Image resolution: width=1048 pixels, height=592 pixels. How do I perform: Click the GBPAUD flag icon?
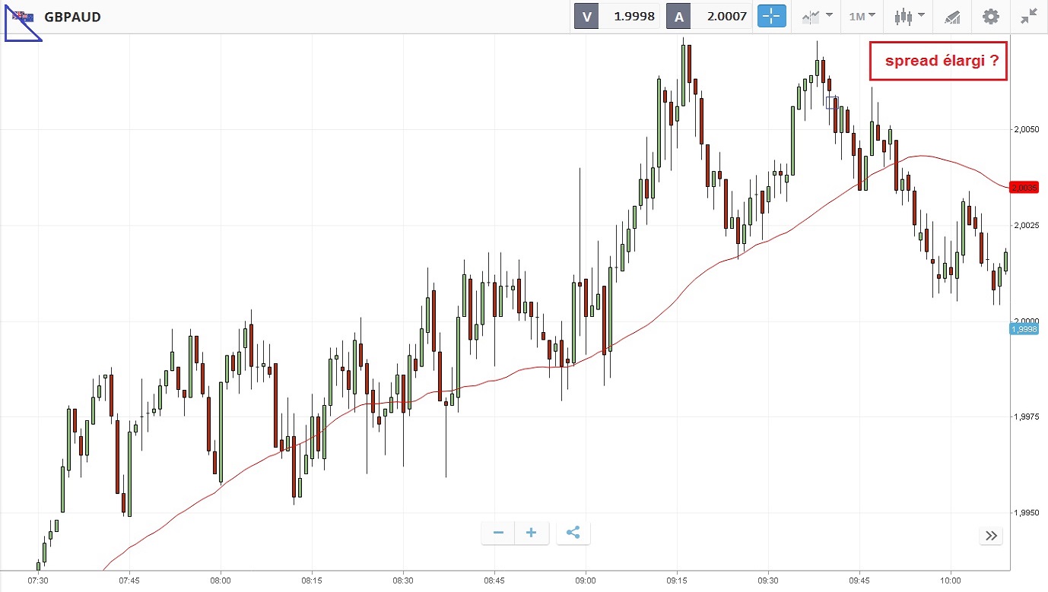tap(23, 17)
